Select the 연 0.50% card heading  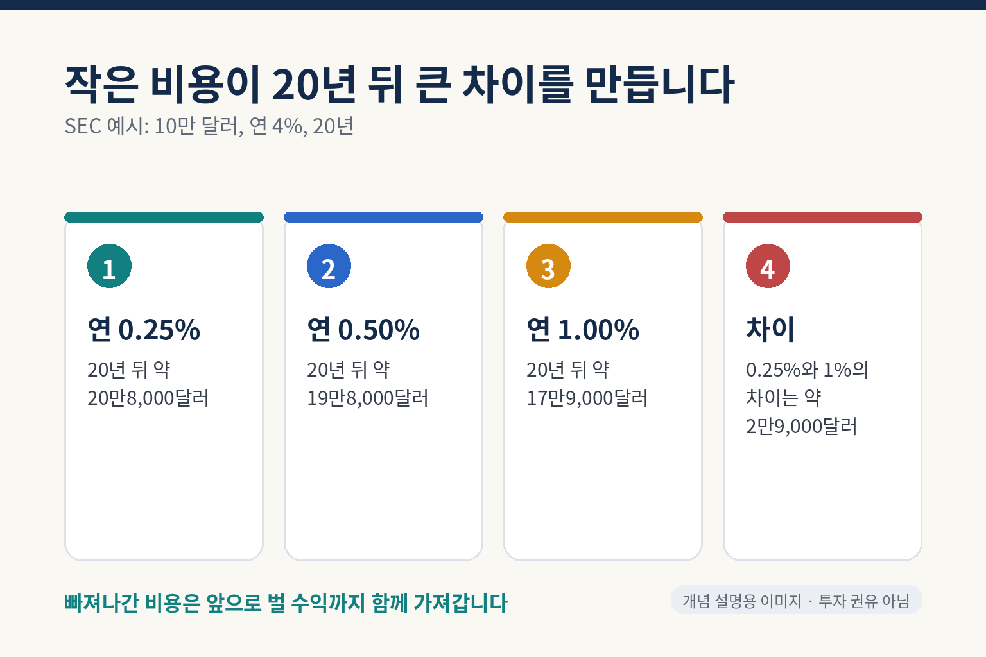(x=363, y=330)
